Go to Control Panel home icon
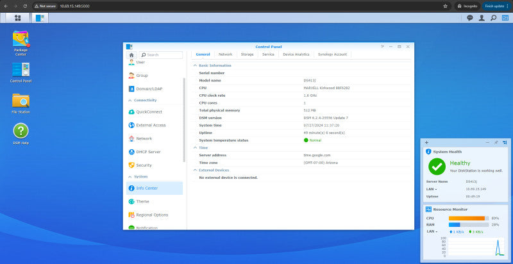 pos(131,55)
